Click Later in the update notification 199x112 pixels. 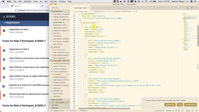coord(180,105)
